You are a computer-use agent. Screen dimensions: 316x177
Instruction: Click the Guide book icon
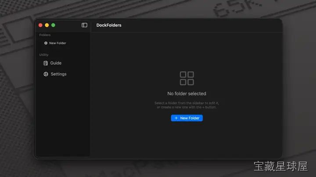pos(46,63)
